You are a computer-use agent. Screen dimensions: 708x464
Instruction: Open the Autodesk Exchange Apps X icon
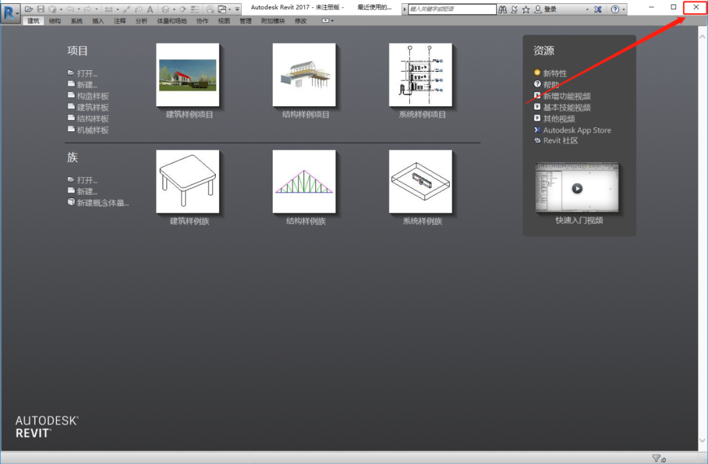point(598,9)
